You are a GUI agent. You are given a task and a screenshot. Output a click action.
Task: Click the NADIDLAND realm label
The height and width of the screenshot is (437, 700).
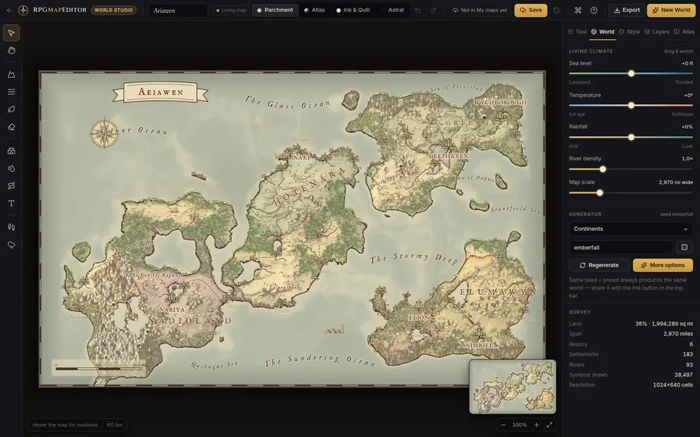tap(190, 320)
